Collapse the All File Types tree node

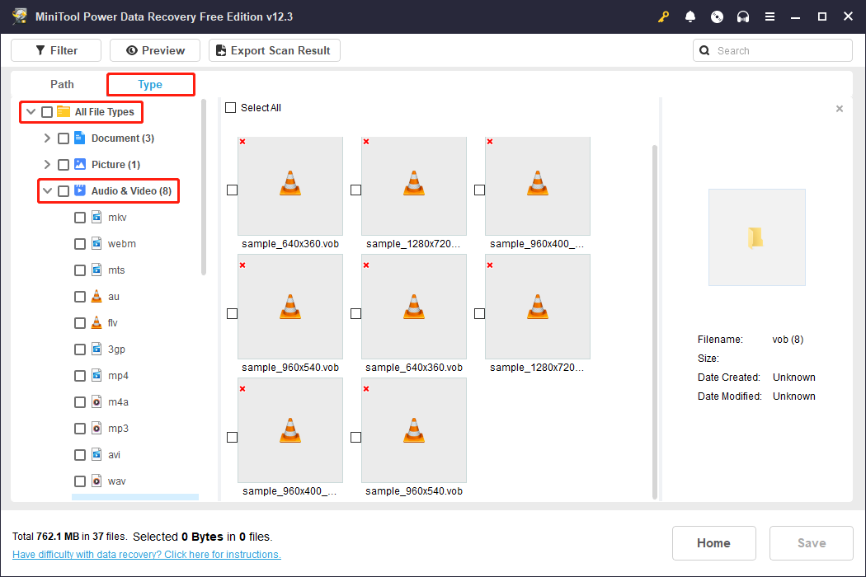(x=31, y=111)
